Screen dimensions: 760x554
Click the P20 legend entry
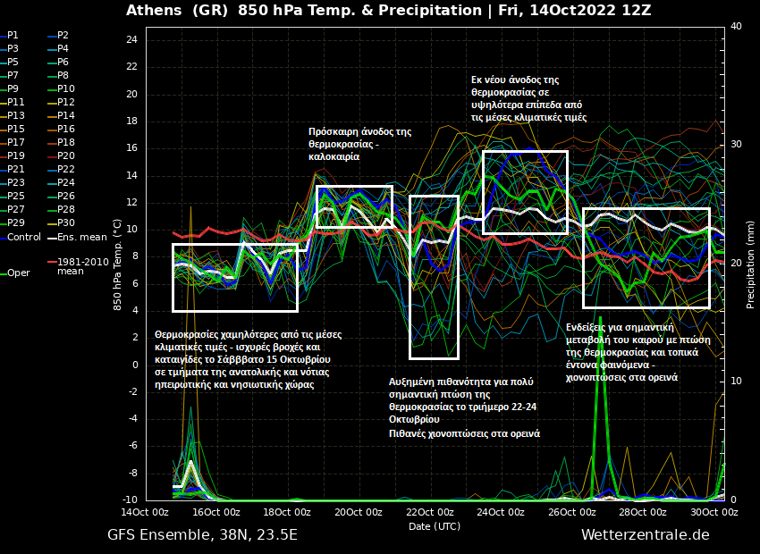[61, 156]
